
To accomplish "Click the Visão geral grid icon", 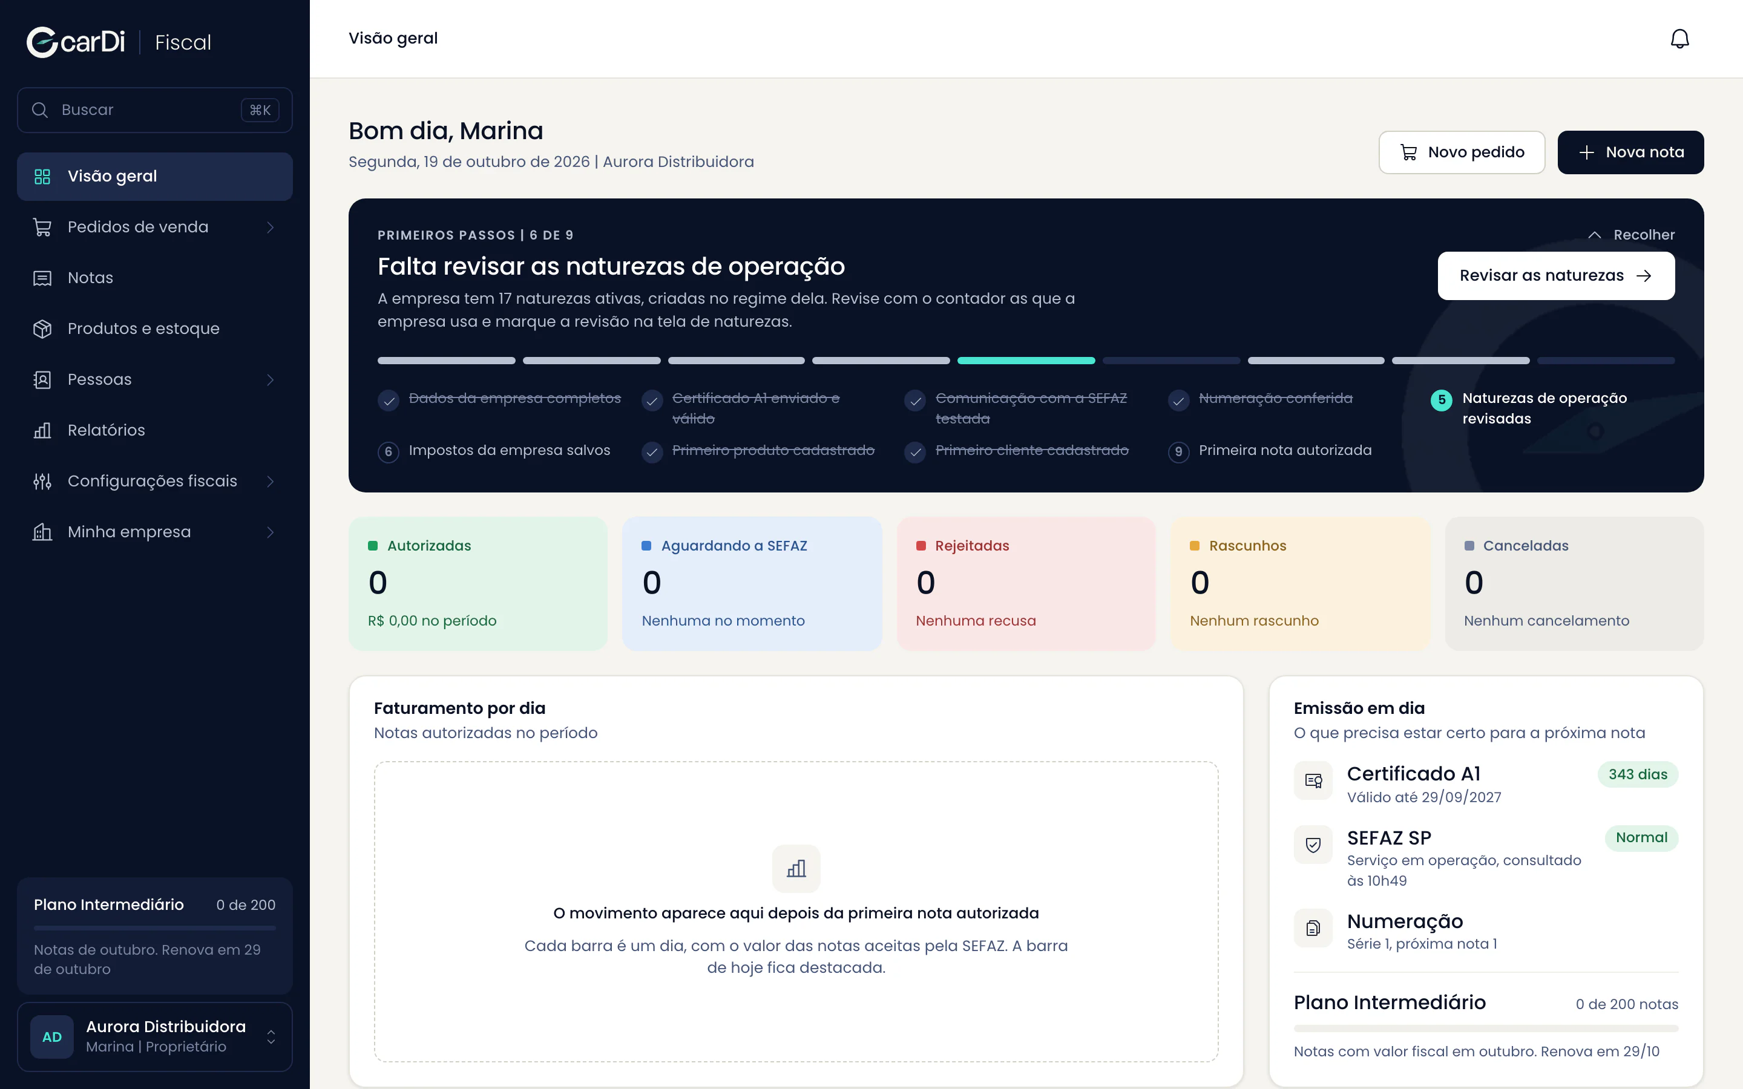I will 42,177.
